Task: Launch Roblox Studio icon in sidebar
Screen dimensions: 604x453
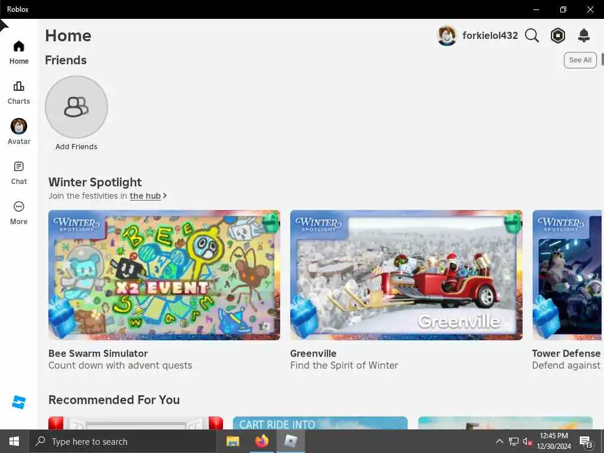Action: pyautogui.click(x=18, y=402)
